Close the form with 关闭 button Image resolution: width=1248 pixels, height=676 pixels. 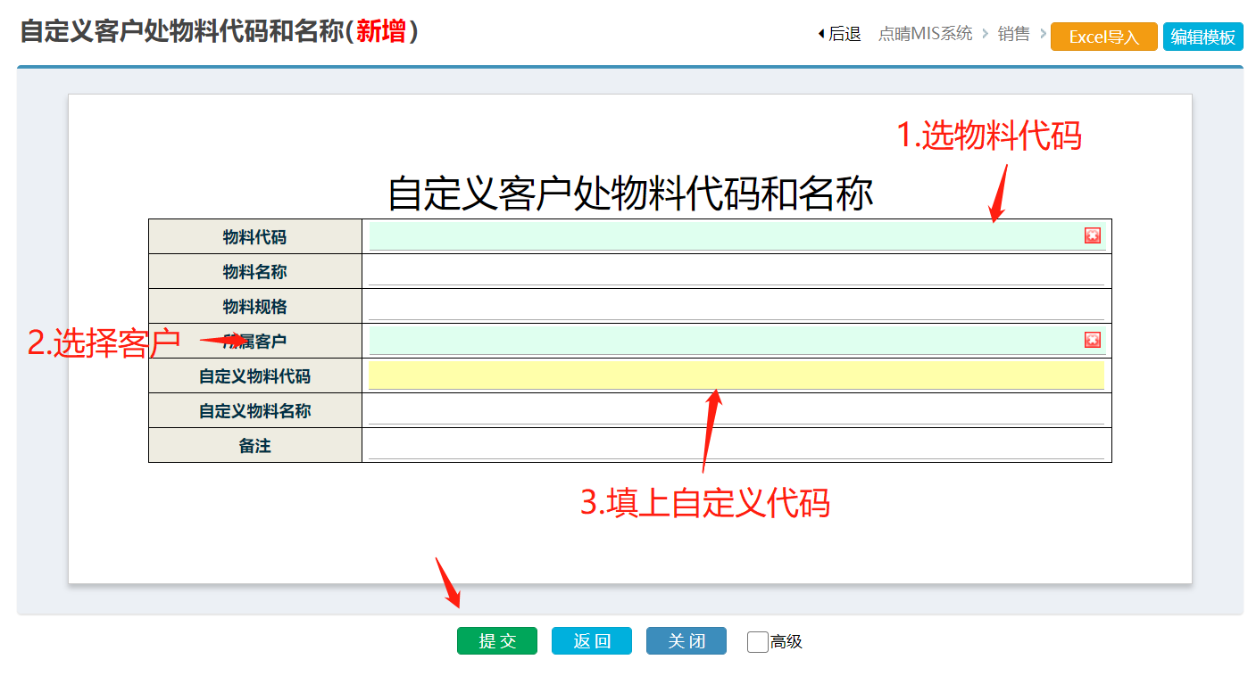686,641
